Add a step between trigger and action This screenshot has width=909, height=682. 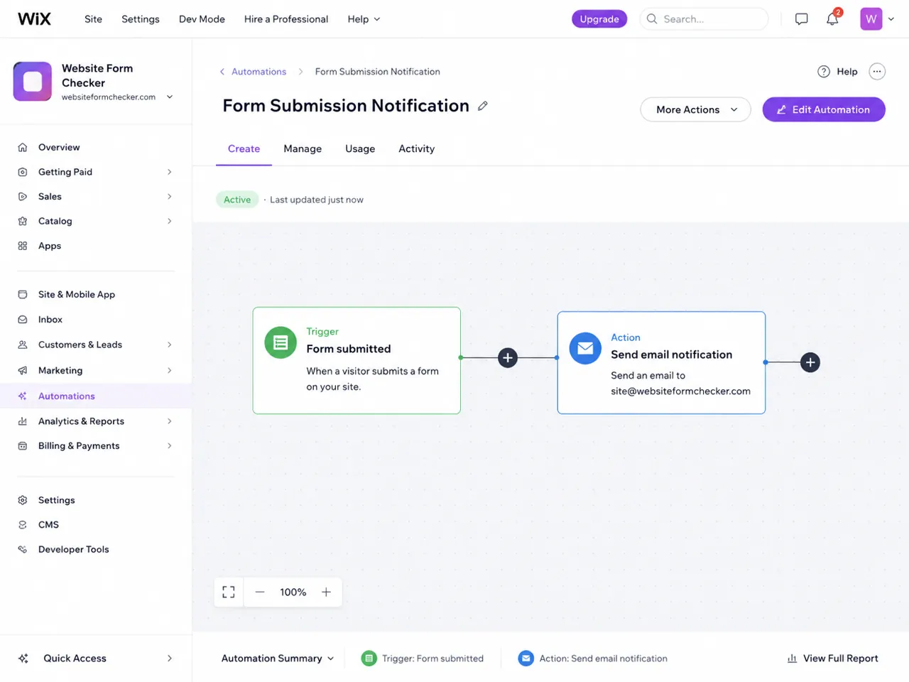(x=508, y=358)
